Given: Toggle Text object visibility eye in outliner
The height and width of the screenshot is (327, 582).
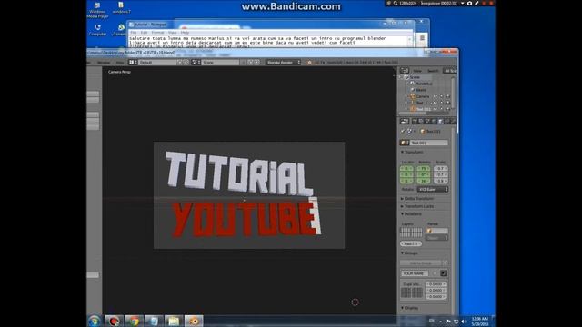Looking at the screenshot, I should pos(436,103).
